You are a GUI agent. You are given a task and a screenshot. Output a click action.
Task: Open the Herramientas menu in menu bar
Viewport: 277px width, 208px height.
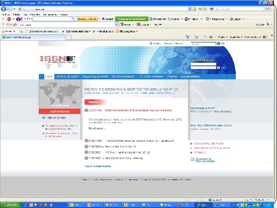point(50,15)
